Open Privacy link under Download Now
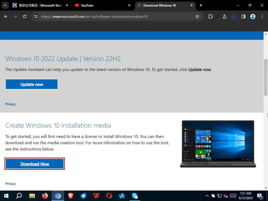This screenshot has width=268, height=201. point(10,183)
